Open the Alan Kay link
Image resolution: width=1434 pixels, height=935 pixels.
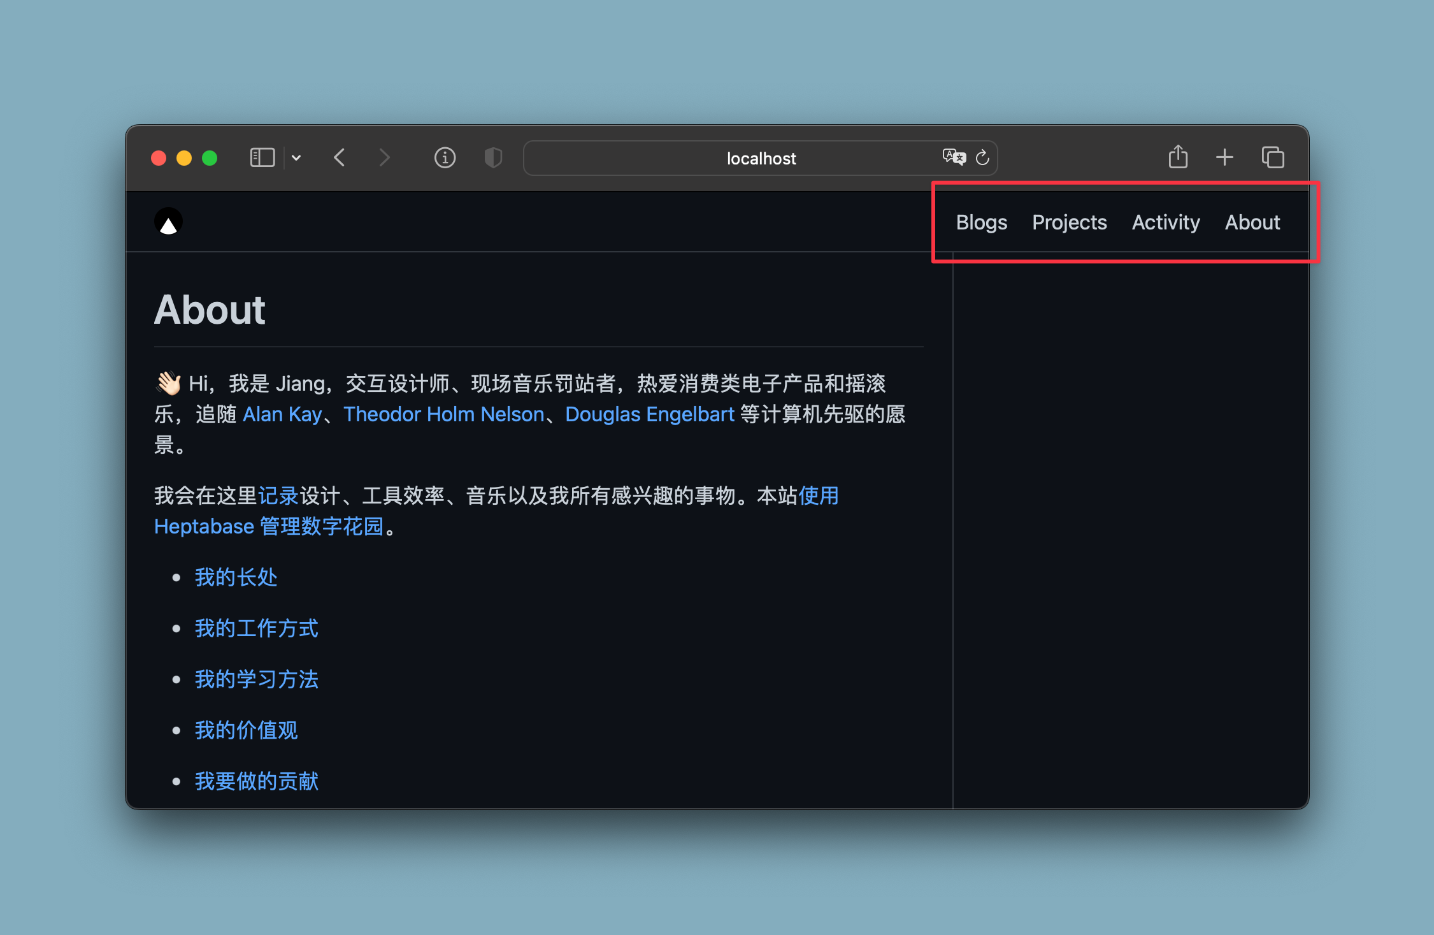click(282, 414)
